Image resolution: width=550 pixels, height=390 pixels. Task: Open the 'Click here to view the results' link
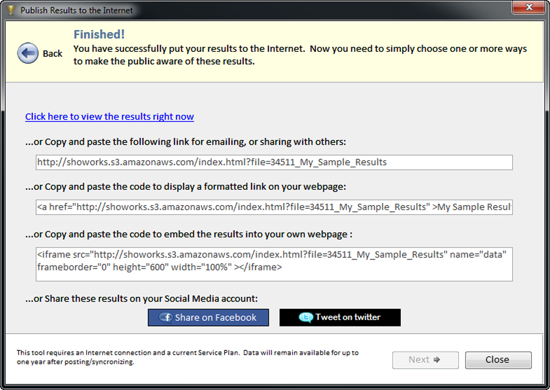tap(109, 117)
